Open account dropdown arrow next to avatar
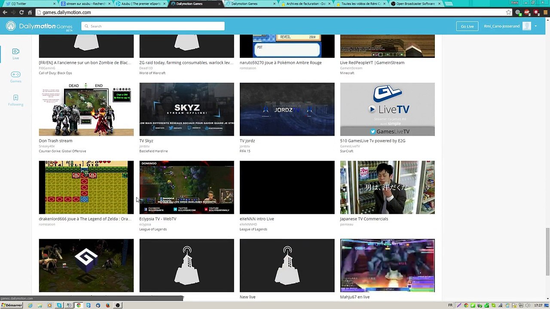This screenshot has height=309, width=550. [x=536, y=26]
